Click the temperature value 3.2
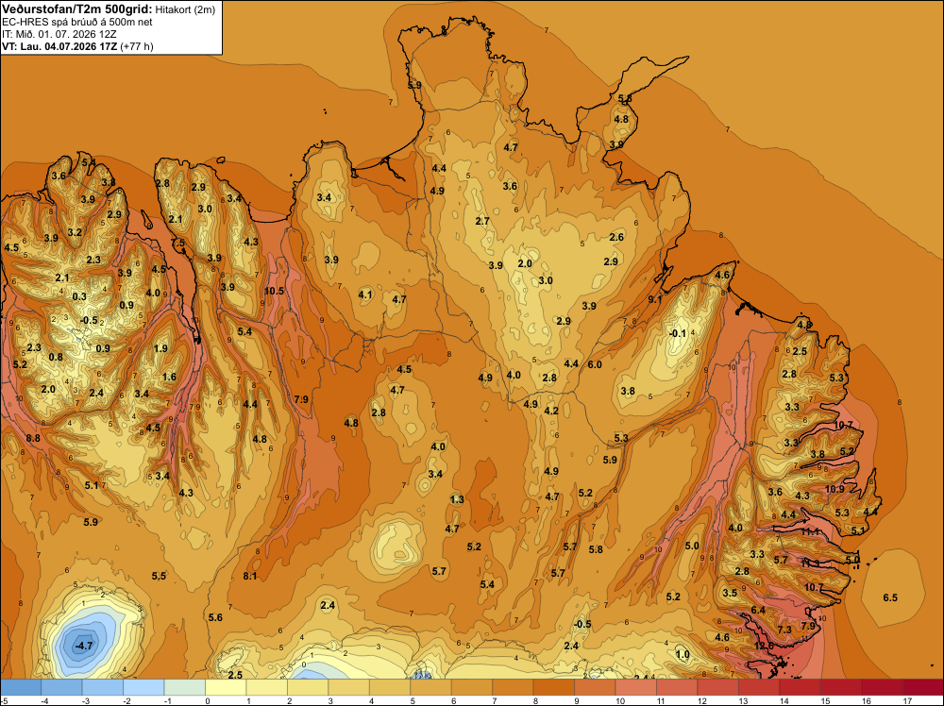944x706 pixels. coord(75,232)
